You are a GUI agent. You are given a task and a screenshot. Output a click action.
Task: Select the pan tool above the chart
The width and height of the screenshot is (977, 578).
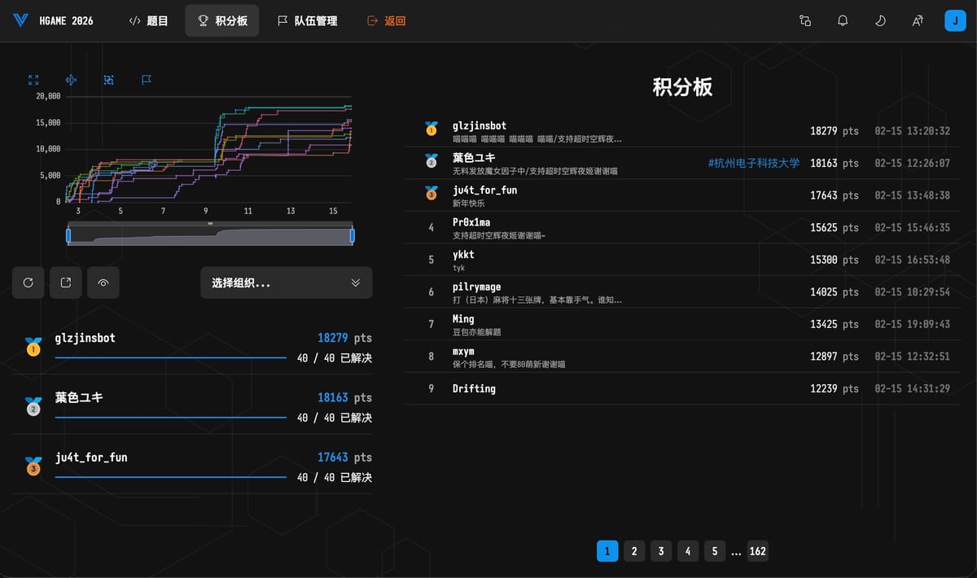pos(71,80)
